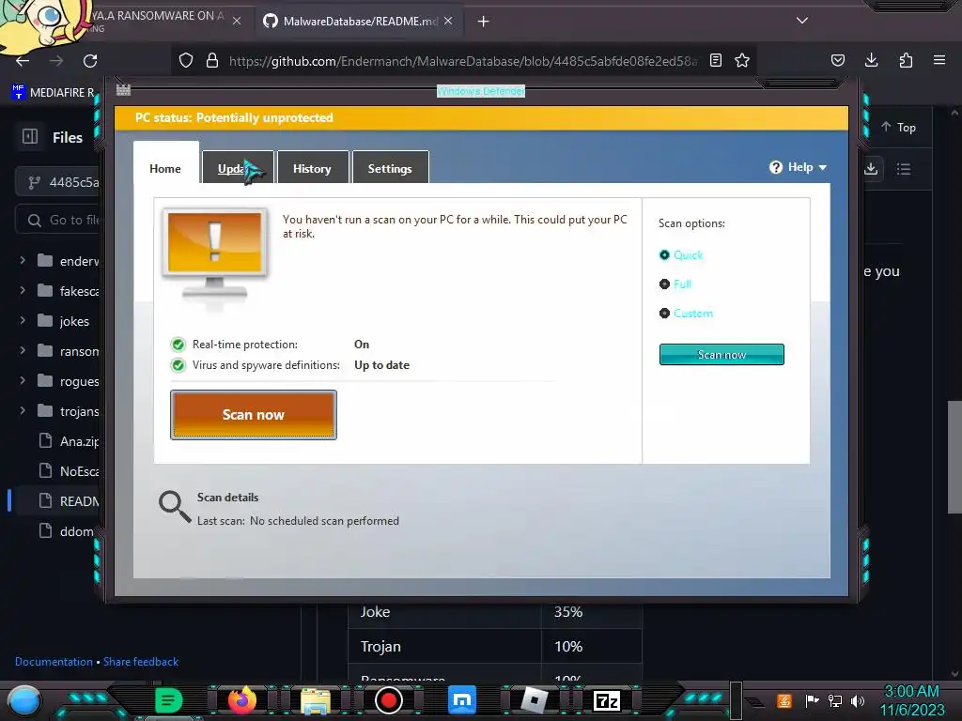962x721 pixels.
Task: Open Firefox downloads panel
Action: 871,60
